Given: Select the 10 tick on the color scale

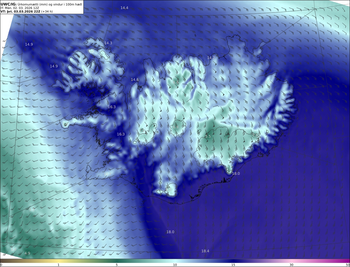Looking at the screenshot, I should click(x=175, y=265).
